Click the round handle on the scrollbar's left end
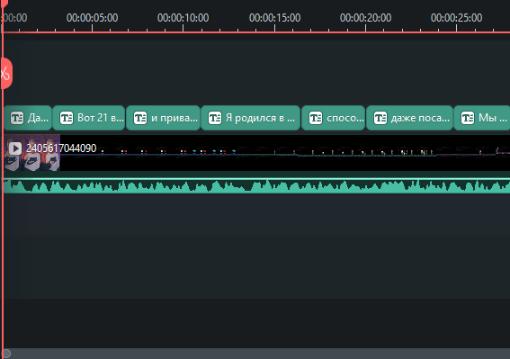Viewport: 510px width, 359px height. pyautogui.click(x=6, y=354)
